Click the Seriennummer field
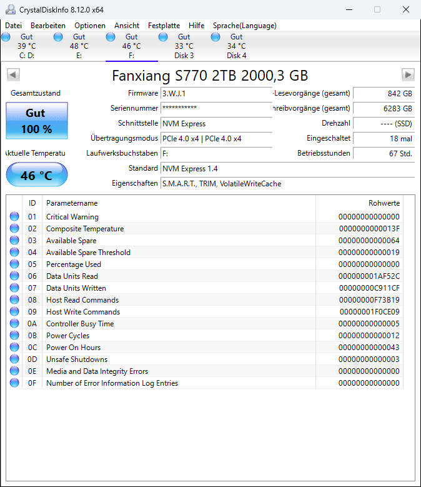 (x=216, y=108)
